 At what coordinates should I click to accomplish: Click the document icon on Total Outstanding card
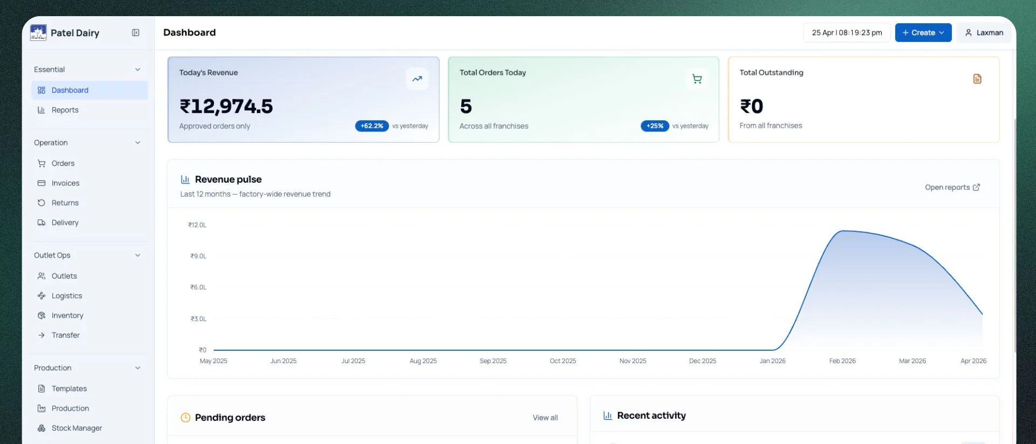click(x=977, y=79)
